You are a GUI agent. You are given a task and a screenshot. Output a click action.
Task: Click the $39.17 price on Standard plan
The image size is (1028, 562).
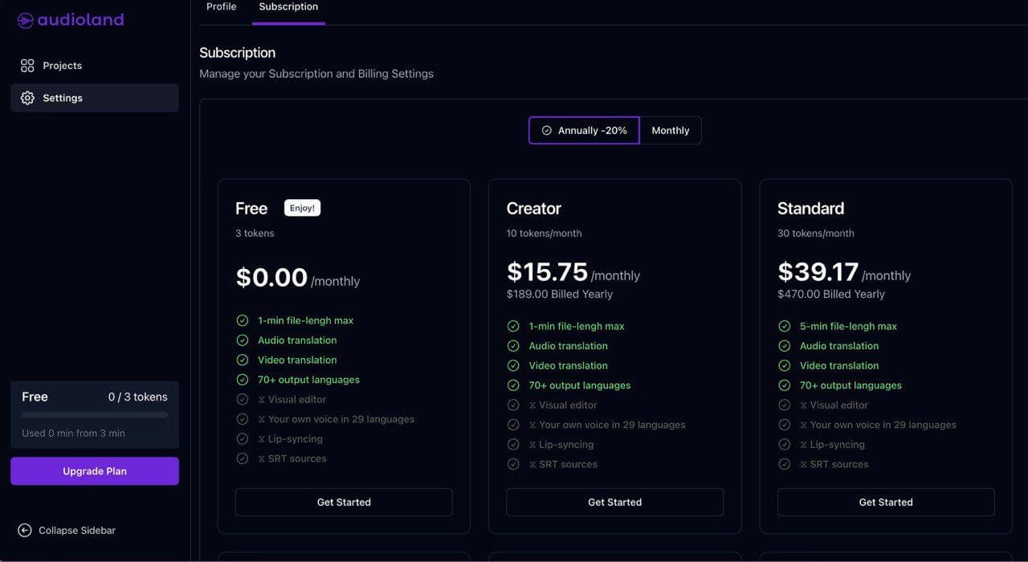pos(818,271)
